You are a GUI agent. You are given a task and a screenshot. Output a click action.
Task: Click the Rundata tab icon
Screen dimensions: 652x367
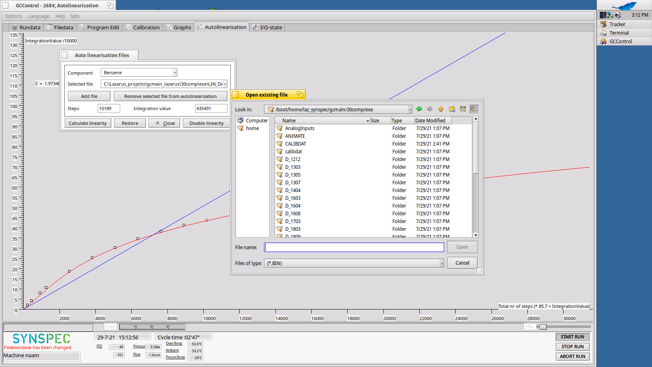click(15, 27)
